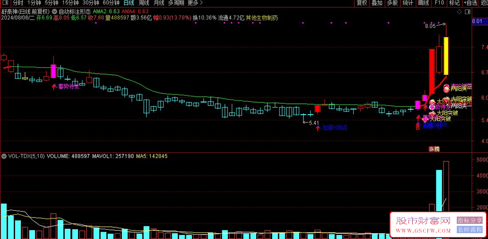Click the MAVOL1: 257190 readout
This screenshot has width=488, height=239.
pyautogui.click(x=114, y=157)
